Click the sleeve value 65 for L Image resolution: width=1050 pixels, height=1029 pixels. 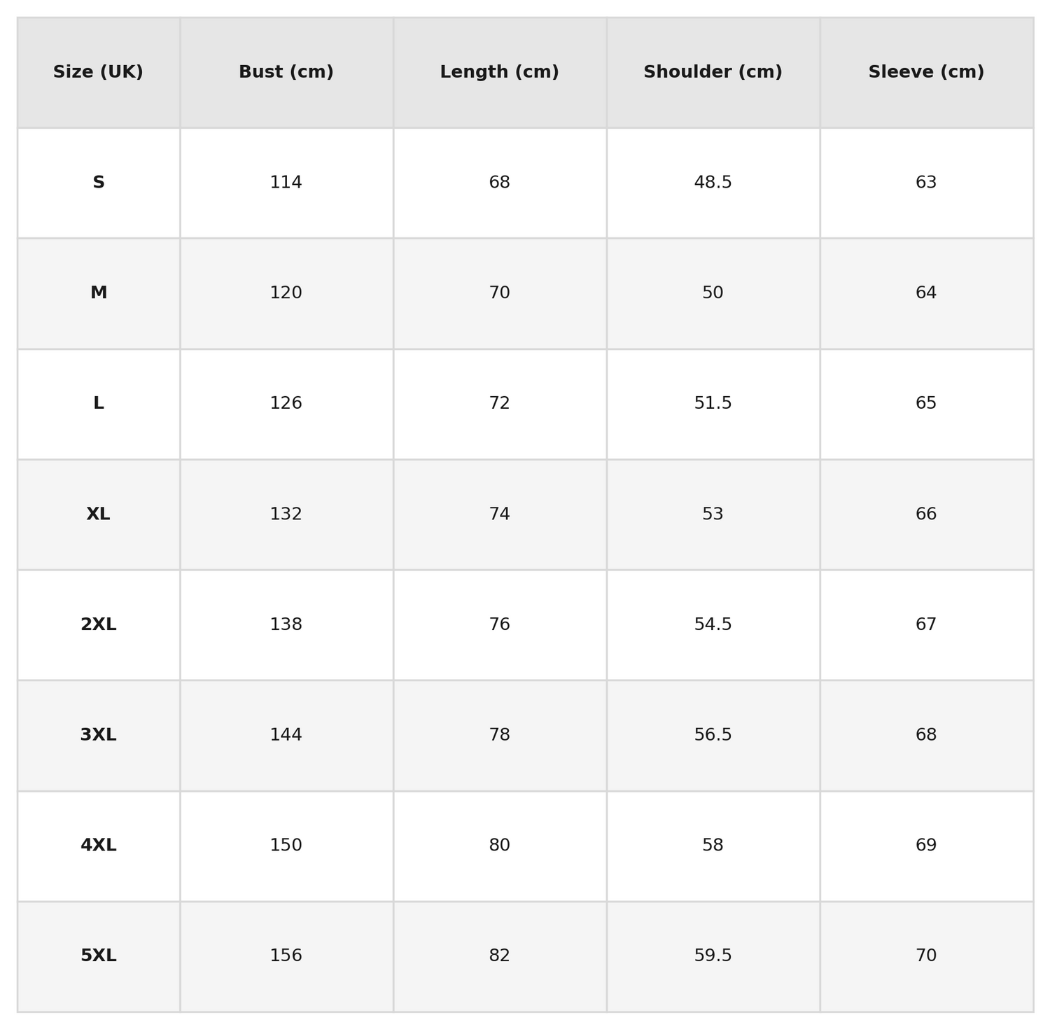926,403
